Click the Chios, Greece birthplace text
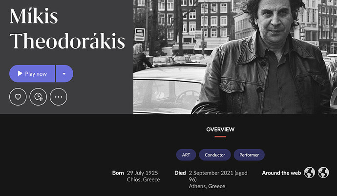This screenshot has width=337, height=196. [x=144, y=180]
